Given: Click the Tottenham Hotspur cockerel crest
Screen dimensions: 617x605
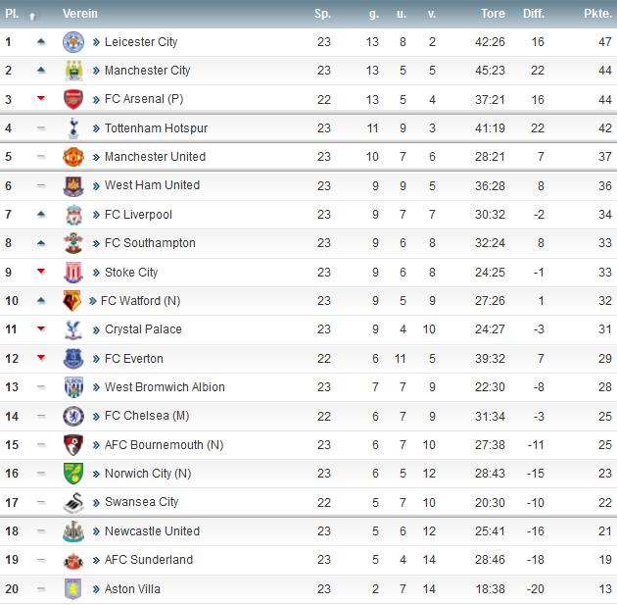Looking at the screenshot, I should tap(73, 128).
